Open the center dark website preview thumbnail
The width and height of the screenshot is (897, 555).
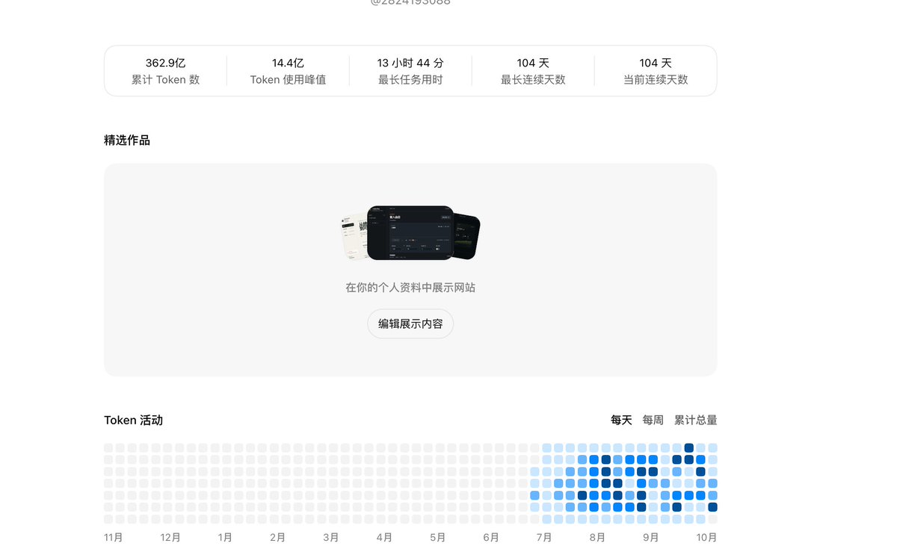(x=410, y=233)
